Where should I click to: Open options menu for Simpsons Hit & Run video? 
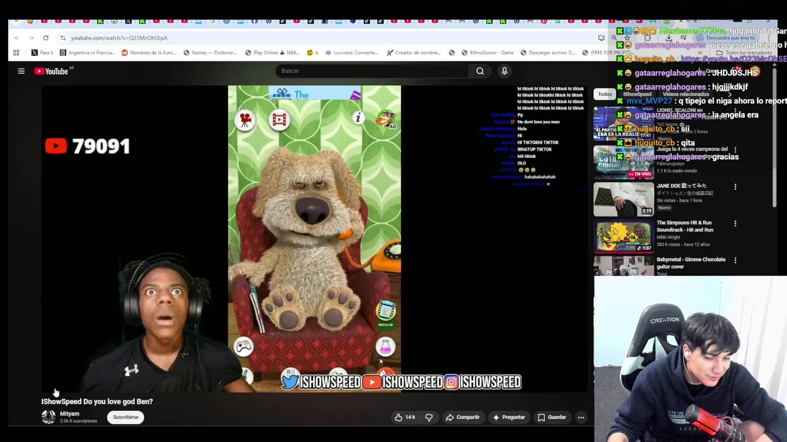point(735,223)
